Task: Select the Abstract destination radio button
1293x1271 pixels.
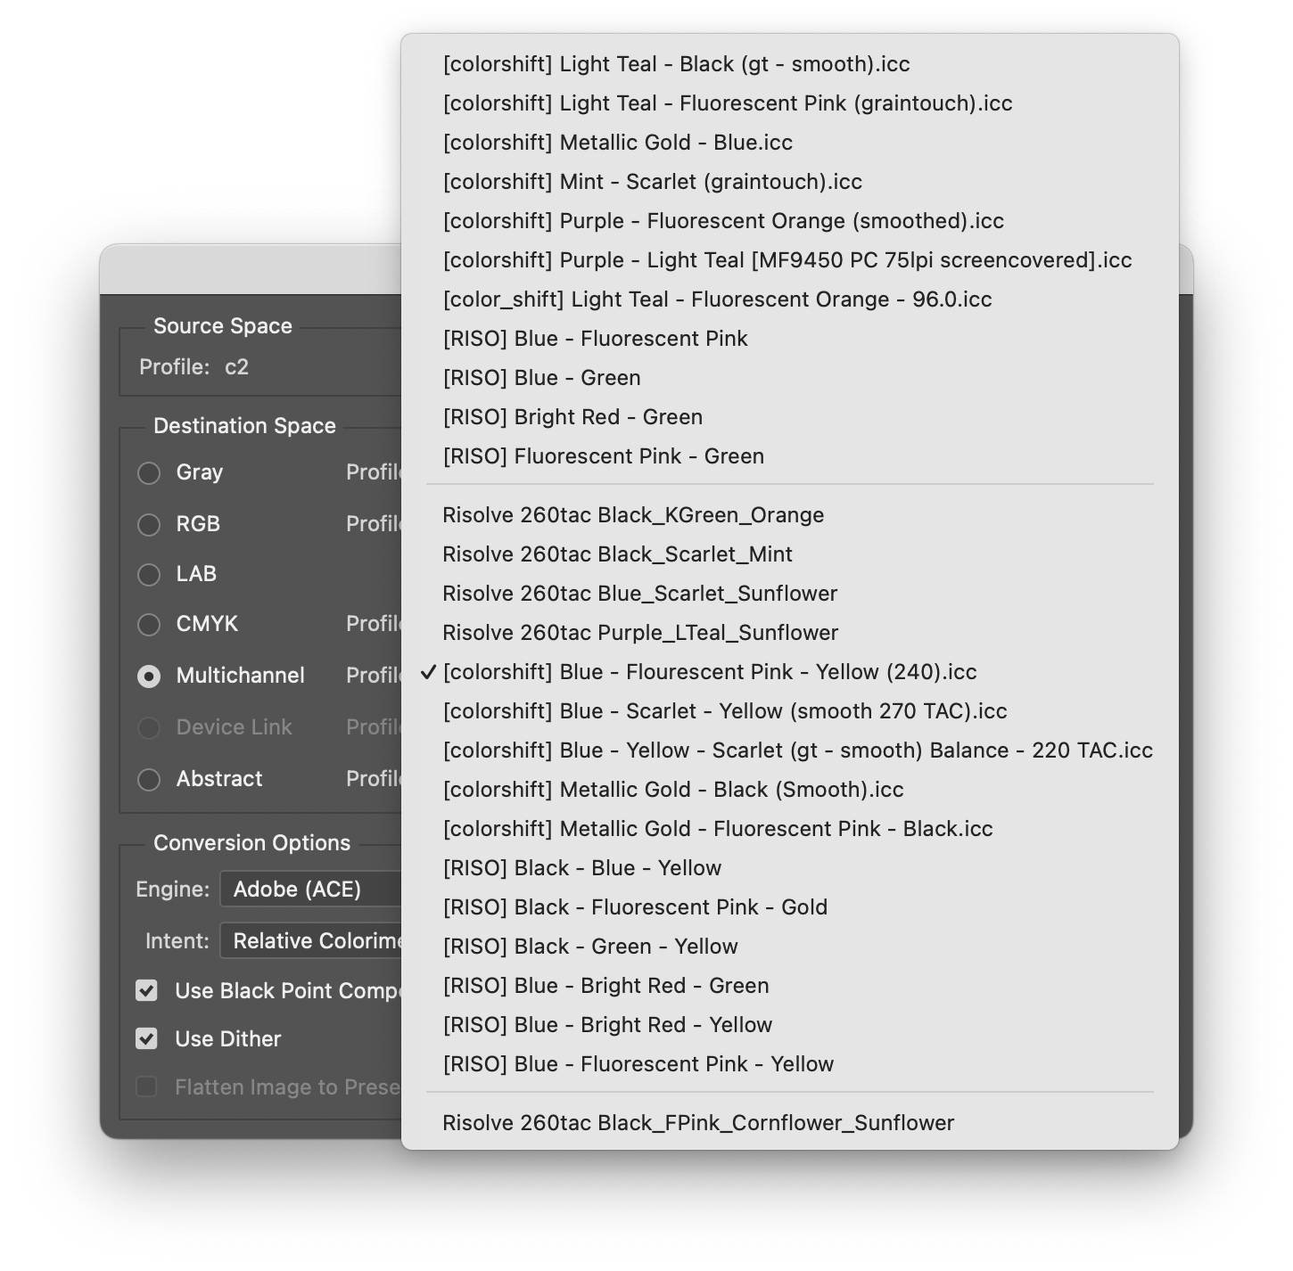Action: (x=149, y=779)
